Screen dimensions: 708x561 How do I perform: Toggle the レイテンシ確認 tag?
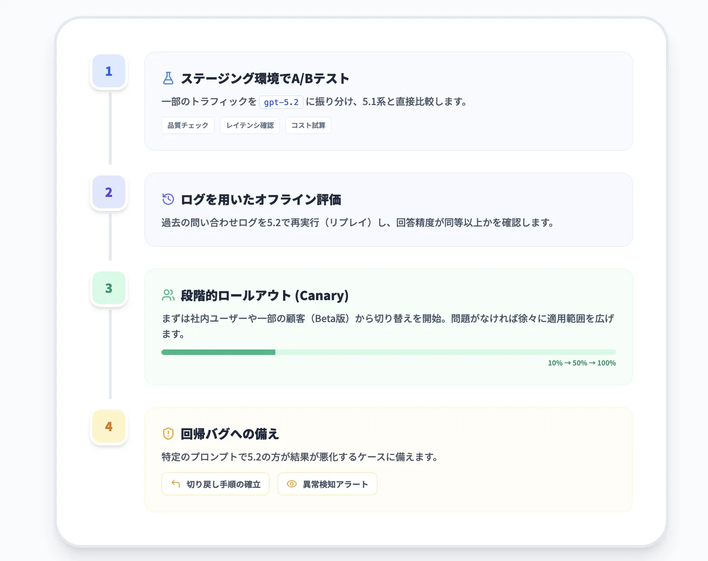[x=250, y=125]
